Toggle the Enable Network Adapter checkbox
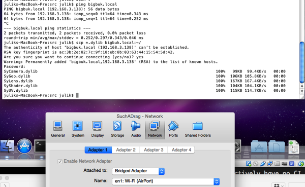Screen dimensions: 305x187 pos(60,161)
